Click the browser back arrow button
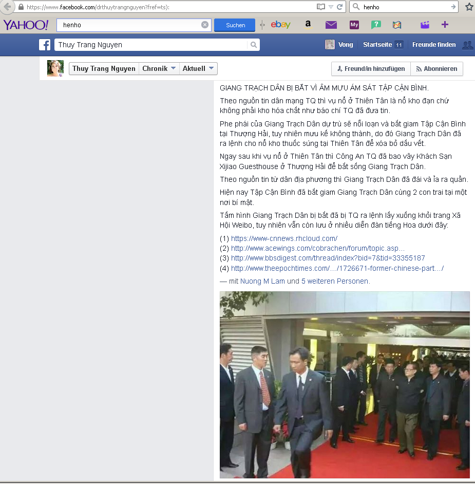The height and width of the screenshot is (484, 475). (x=7, y=7)
